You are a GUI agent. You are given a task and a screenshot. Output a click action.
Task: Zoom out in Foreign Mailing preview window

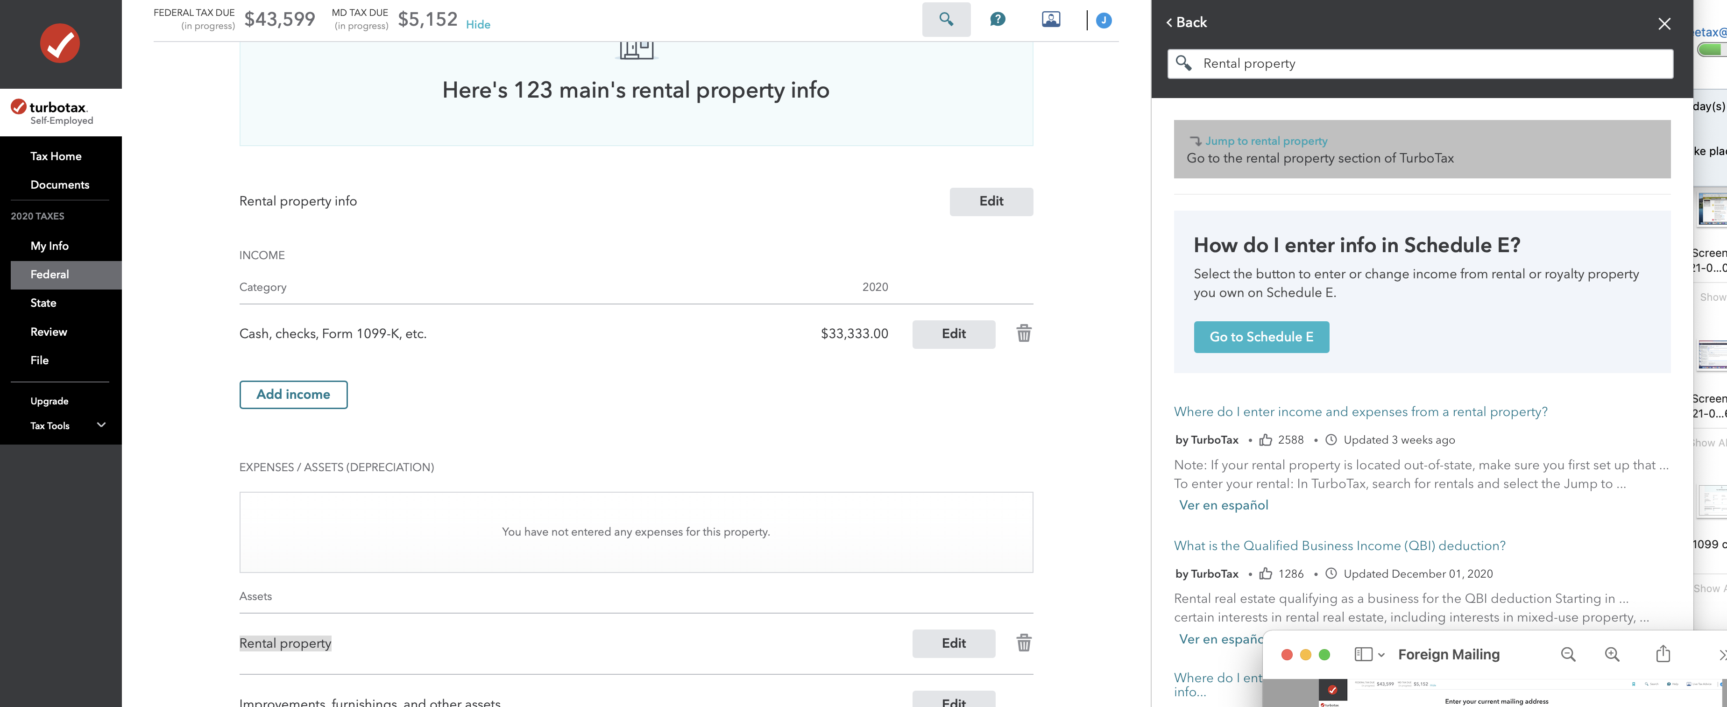click(x=1568, y=655)
